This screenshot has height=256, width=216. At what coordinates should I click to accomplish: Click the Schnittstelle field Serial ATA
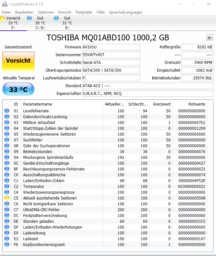coord(111,63)
